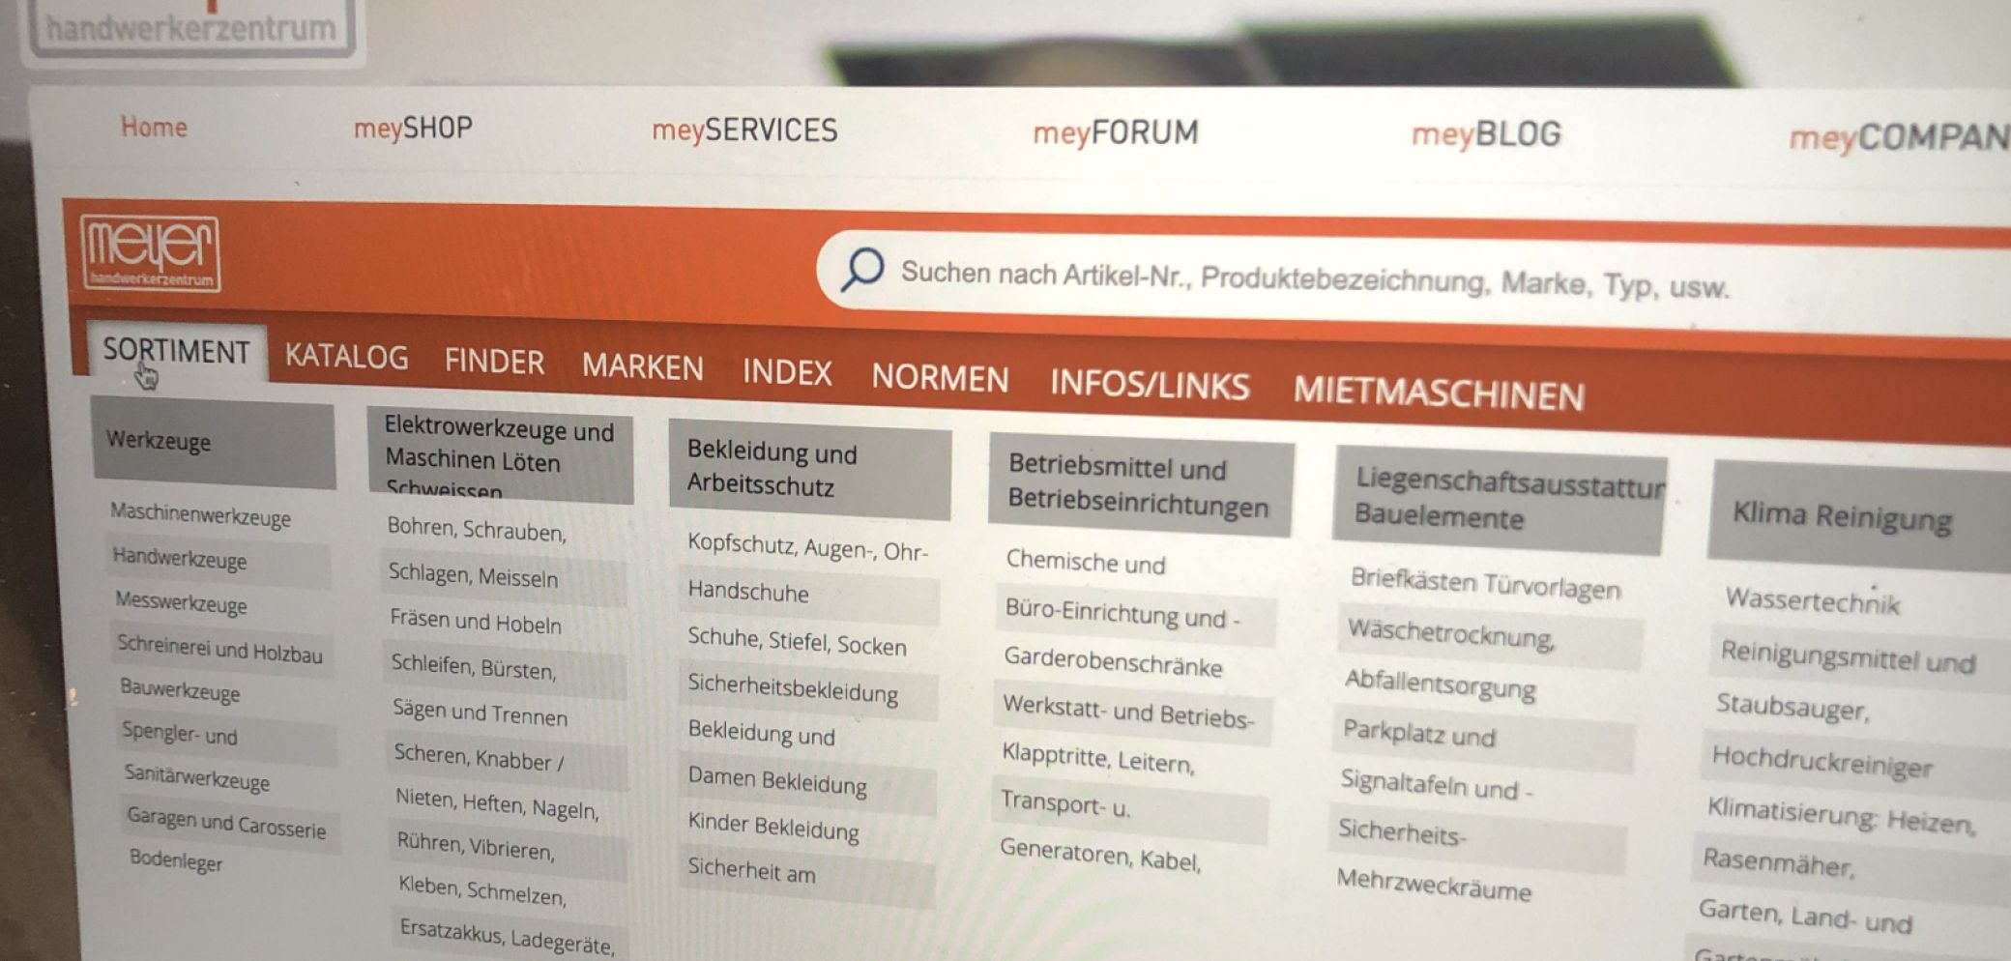
Task: Open the Garderobenschränke link
Action: pyautogui.click(x=1113, y=662)
